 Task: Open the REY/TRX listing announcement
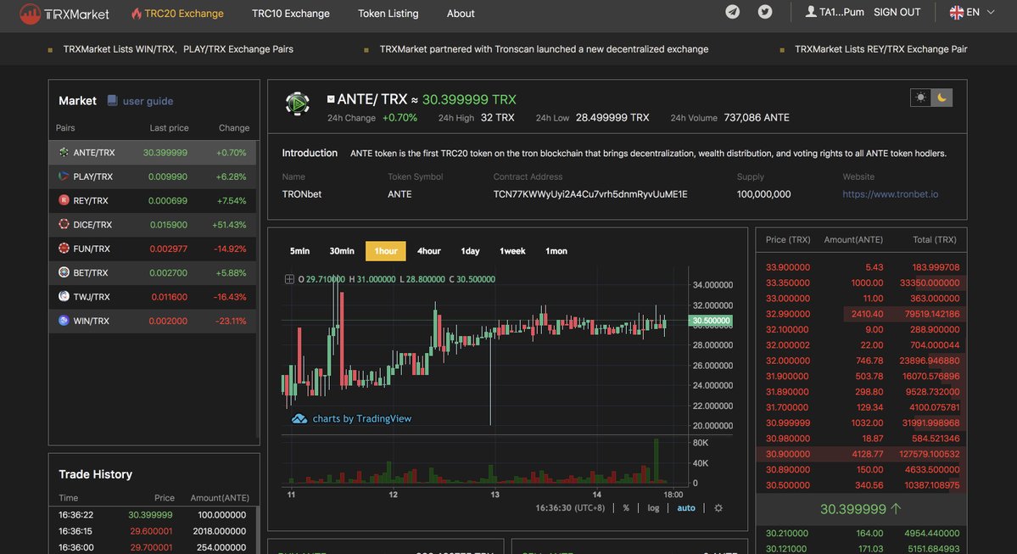click(x=880, y=49)
